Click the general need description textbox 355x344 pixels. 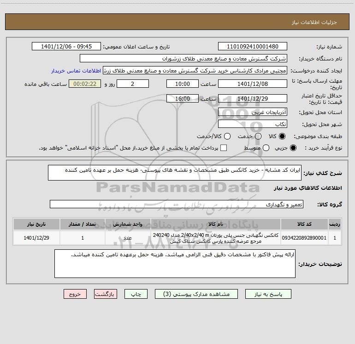pos(175,173)
